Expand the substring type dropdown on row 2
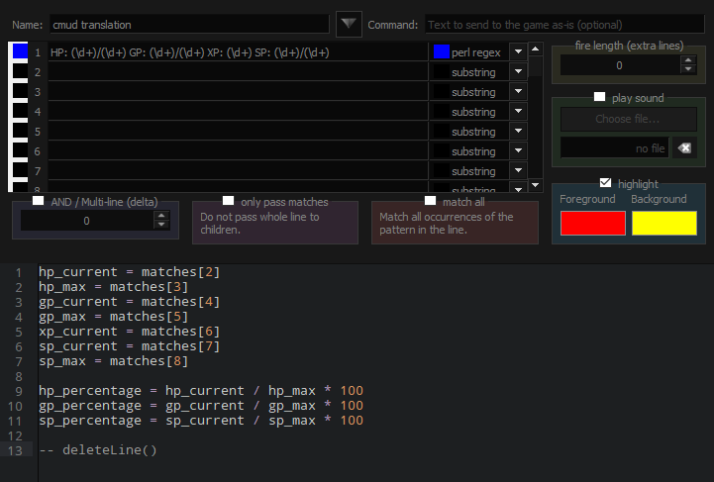 pyautogui.click(x=518, y=72)
